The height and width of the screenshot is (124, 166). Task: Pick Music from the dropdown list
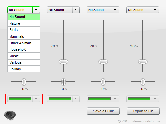pos(24,56)
